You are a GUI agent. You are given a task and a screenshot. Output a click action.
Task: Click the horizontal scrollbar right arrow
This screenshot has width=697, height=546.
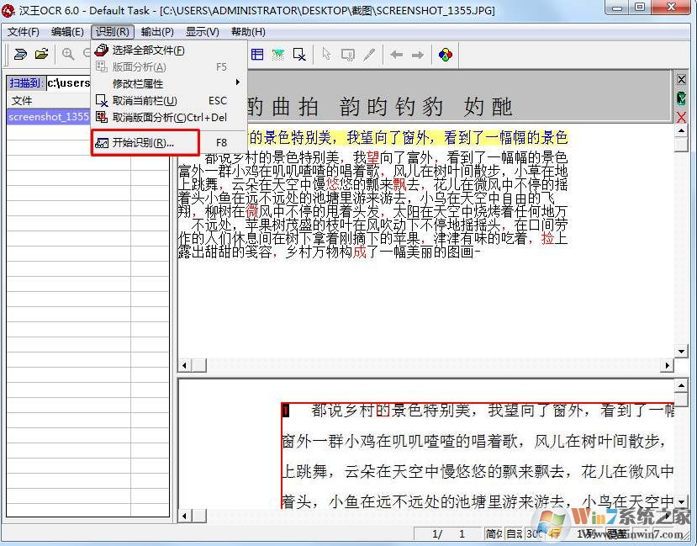[668, 365]
